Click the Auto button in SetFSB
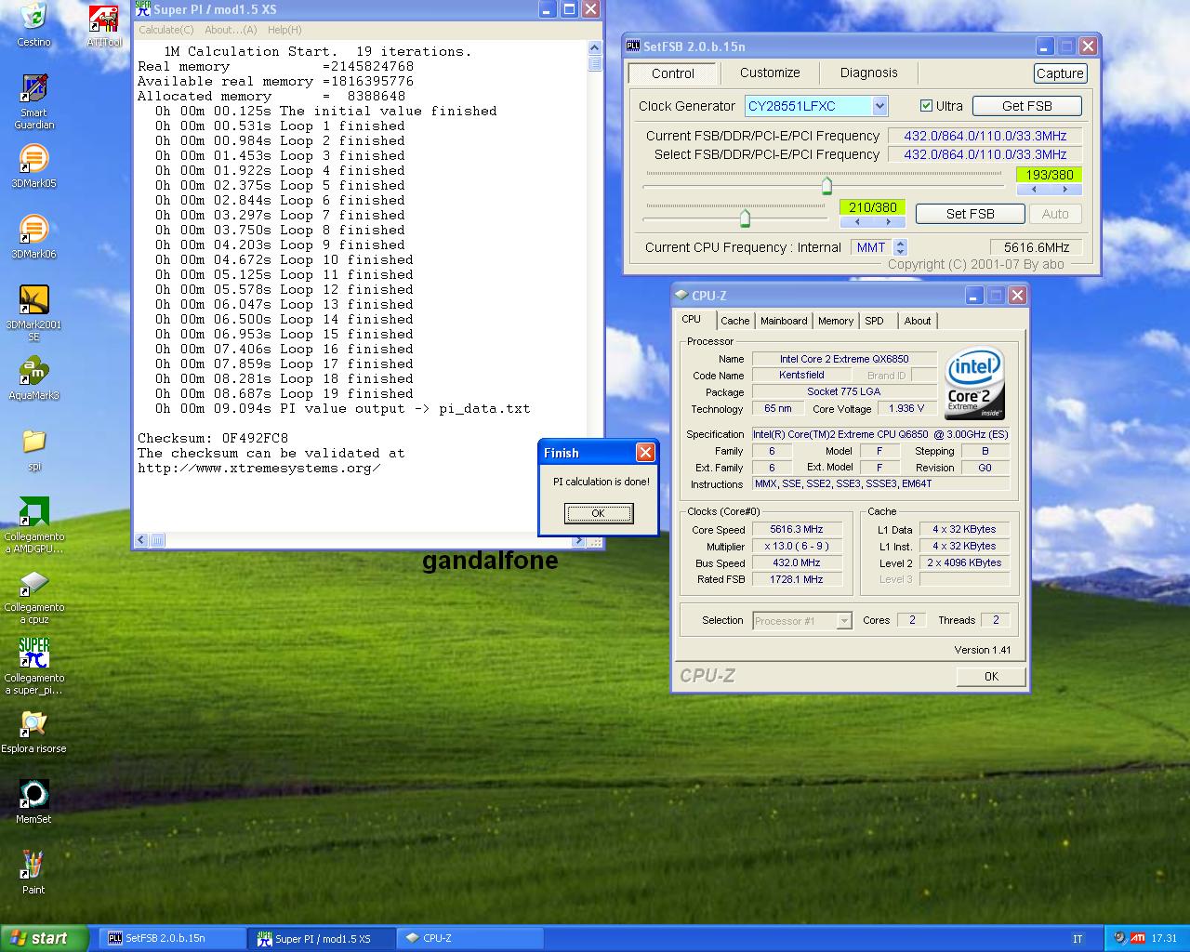The image size is (1190, 952). [1055, 214]
